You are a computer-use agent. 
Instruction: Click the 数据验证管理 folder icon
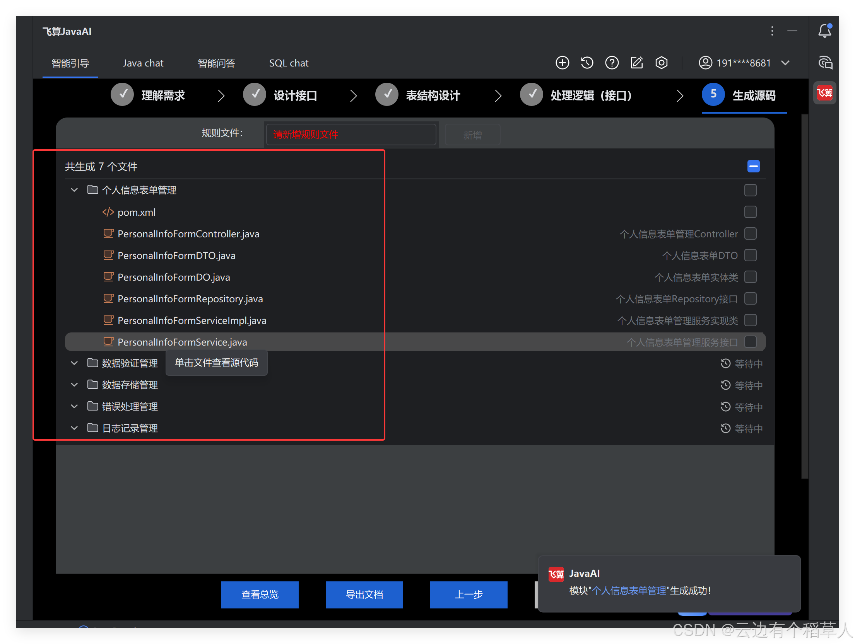pos(92,363)
